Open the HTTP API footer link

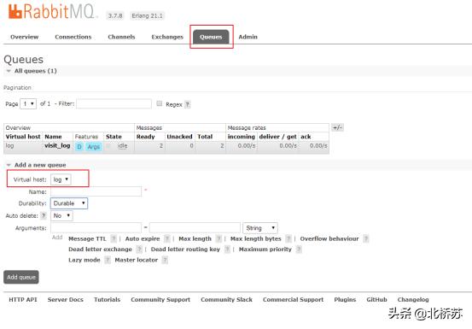(x=23, y=299)
